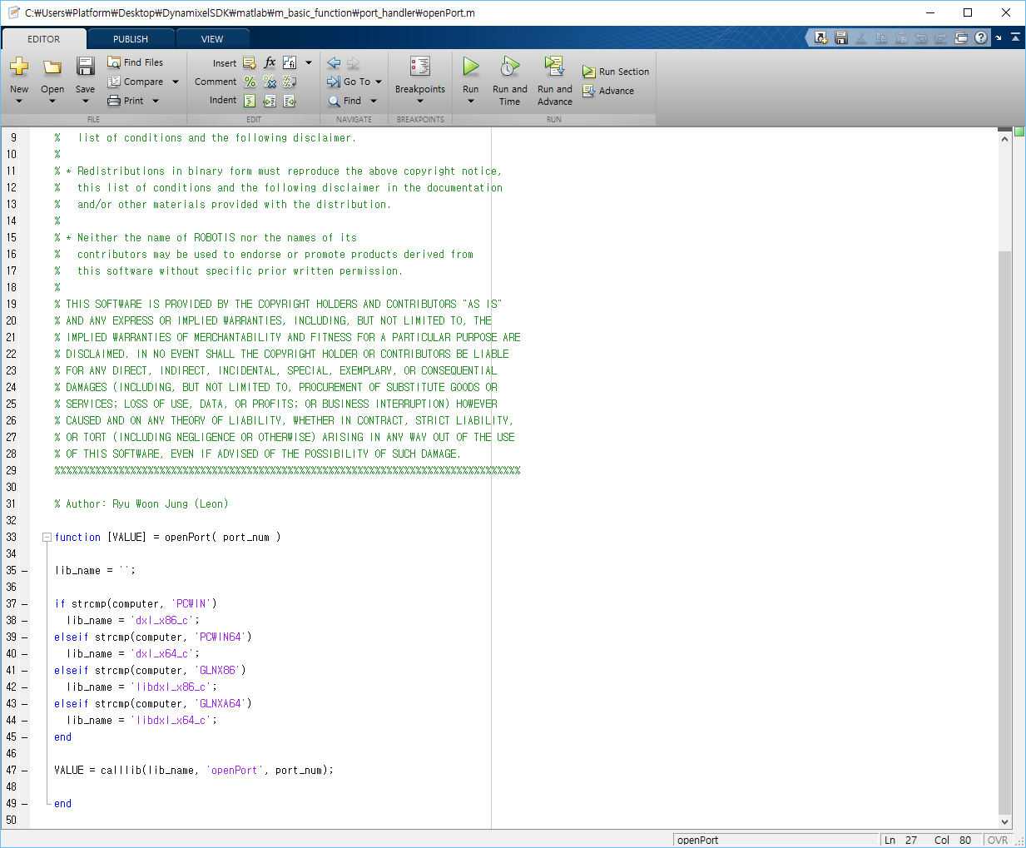Switch to the VIEW tab
This screenshot has height=848, width=1026.
(x=212, y=39)
